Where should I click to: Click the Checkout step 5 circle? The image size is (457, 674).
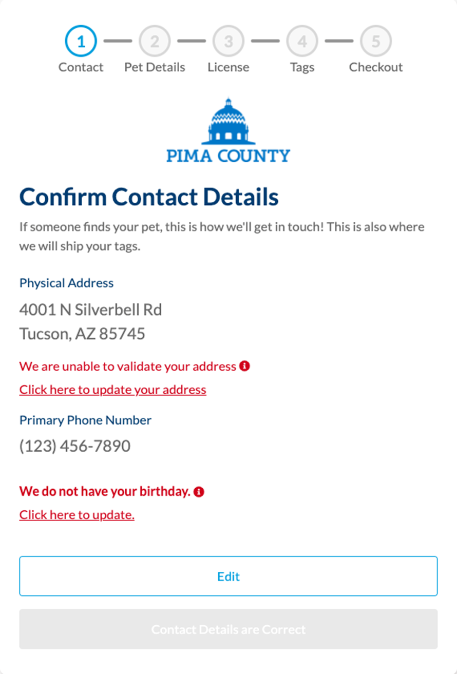(x=376, y=41)
